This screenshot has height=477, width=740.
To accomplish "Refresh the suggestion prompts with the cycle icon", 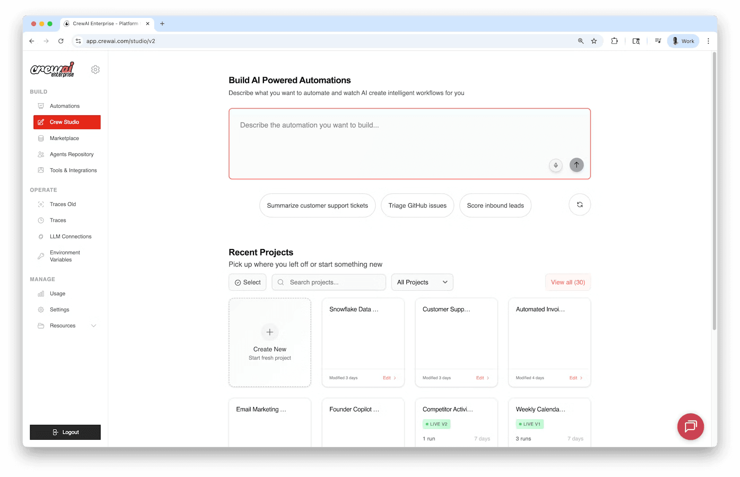I will (579, 204).
